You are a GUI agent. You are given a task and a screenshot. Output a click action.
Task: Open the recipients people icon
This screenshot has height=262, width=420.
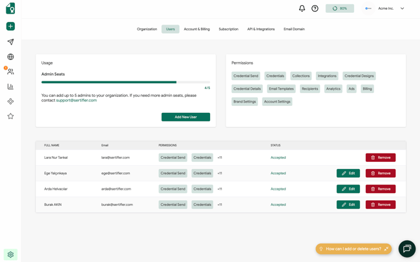10,72
